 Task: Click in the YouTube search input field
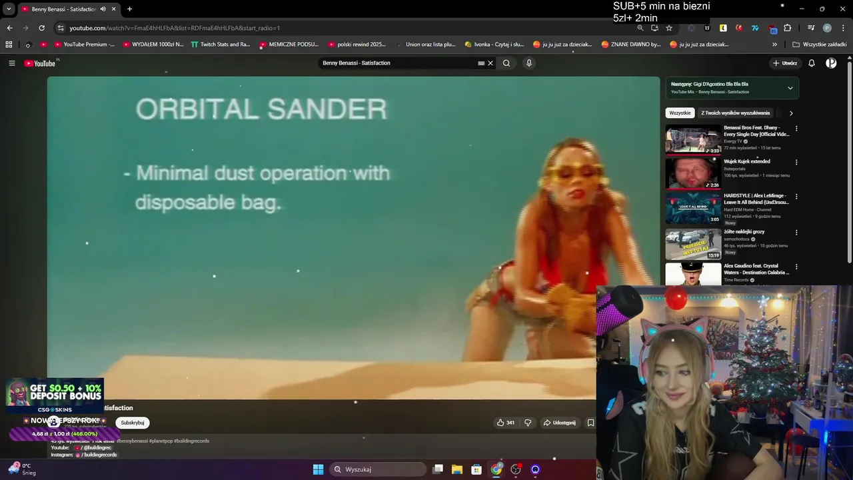399,63
